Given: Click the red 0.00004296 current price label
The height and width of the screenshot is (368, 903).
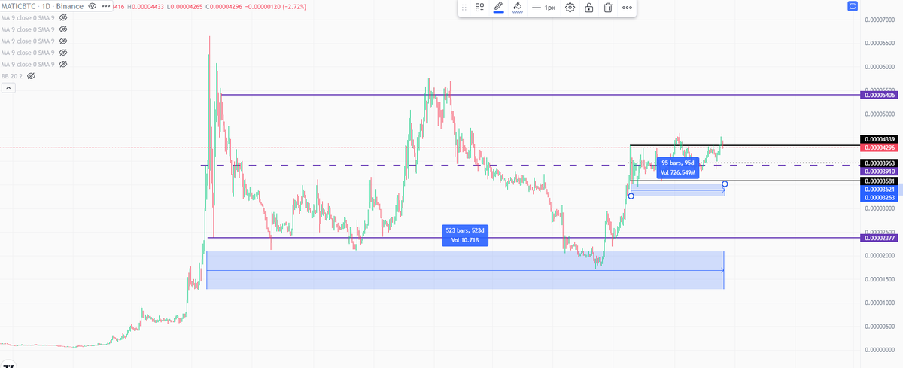Looking at the screenshot, I should 880,148.
